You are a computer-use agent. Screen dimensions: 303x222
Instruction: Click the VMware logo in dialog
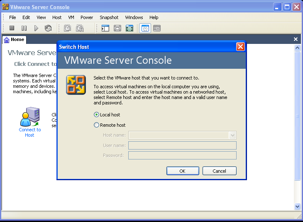(76, 85)
